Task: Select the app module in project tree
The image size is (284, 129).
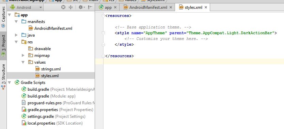Action: pos(24,15)
